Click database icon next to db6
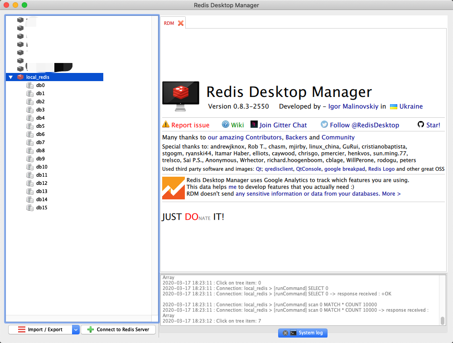453x343 pixels. 30,134
